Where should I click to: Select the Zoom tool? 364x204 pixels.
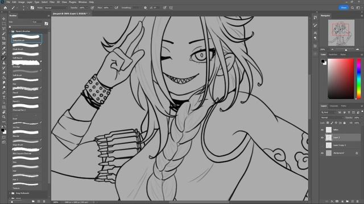(x=4, y=117)
